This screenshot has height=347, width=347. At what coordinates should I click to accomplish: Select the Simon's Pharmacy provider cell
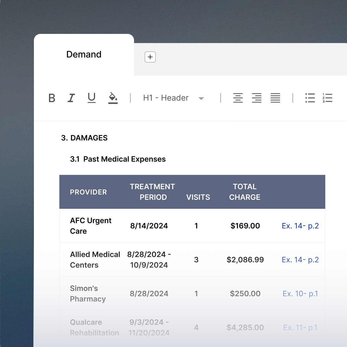point(88,294)
